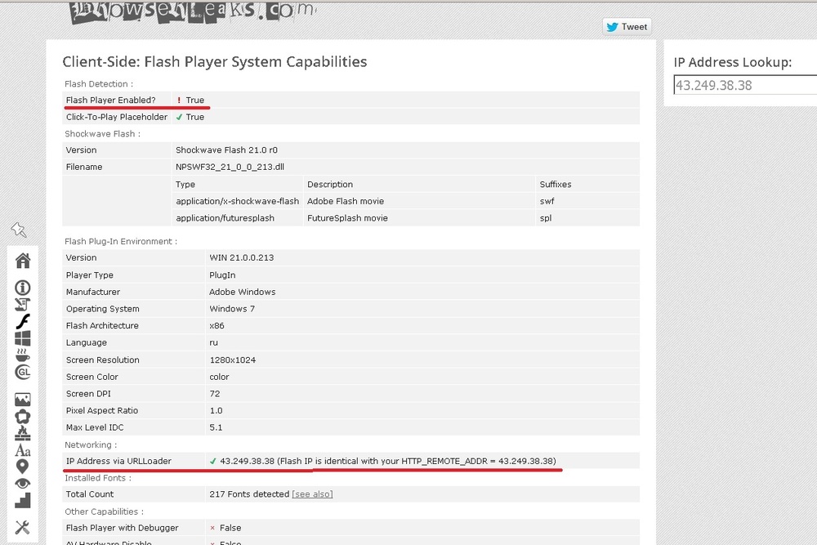Click the '217 Fonts detected' text
817x545 pixels.
(249, 494)
